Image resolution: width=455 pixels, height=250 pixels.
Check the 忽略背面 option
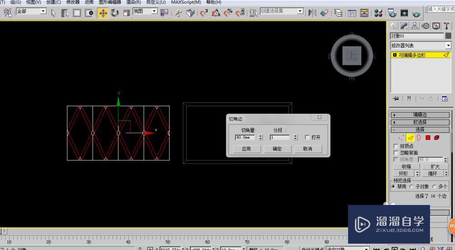[395, 153]
